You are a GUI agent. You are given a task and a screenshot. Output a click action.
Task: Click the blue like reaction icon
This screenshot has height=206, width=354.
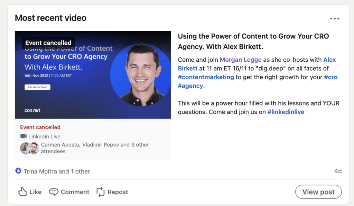coord(18,171)
